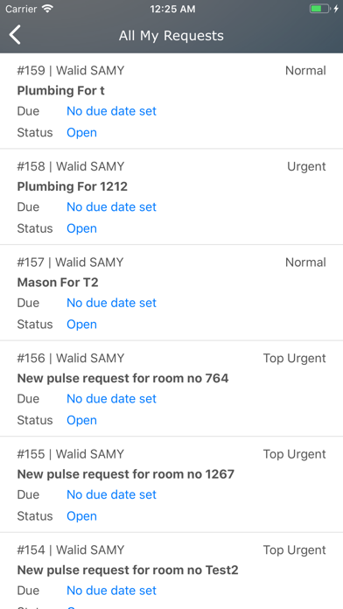Tap Open status of request #156
343x609 pixels.
[81, 420]
